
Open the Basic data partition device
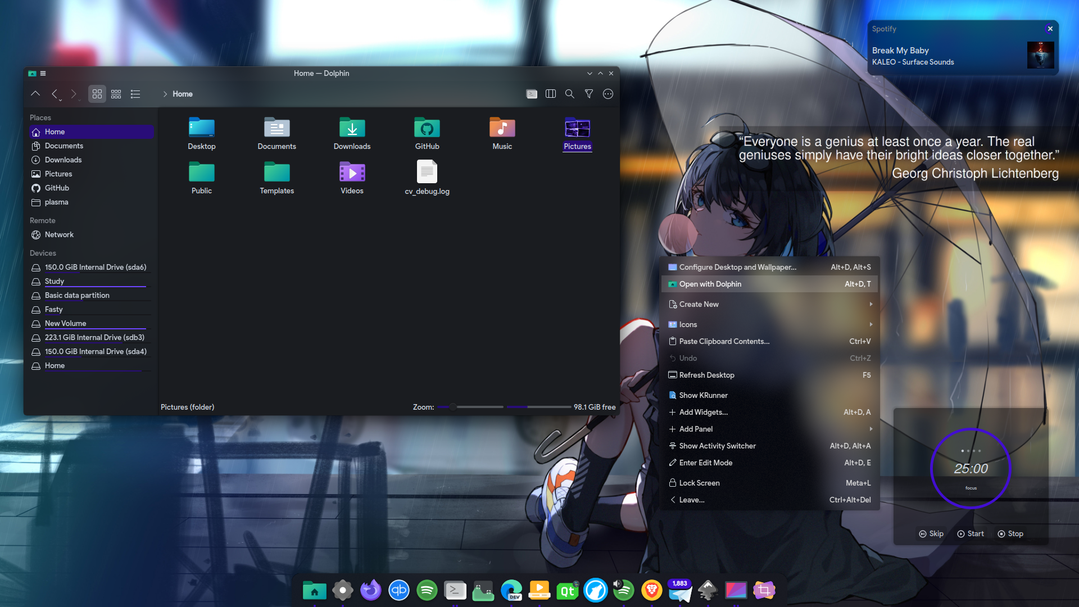[91, 295]
